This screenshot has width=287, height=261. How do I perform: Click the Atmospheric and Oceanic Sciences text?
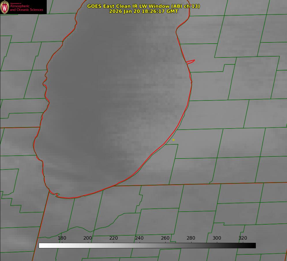tap(26, 8)
